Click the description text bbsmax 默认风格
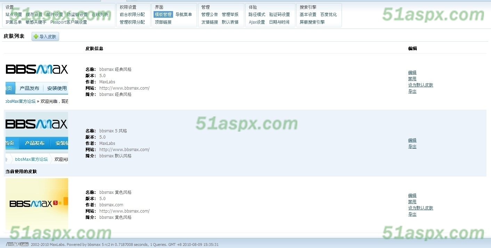The height and width of the screenshot is (248, 491). click(x=115, y=156)
